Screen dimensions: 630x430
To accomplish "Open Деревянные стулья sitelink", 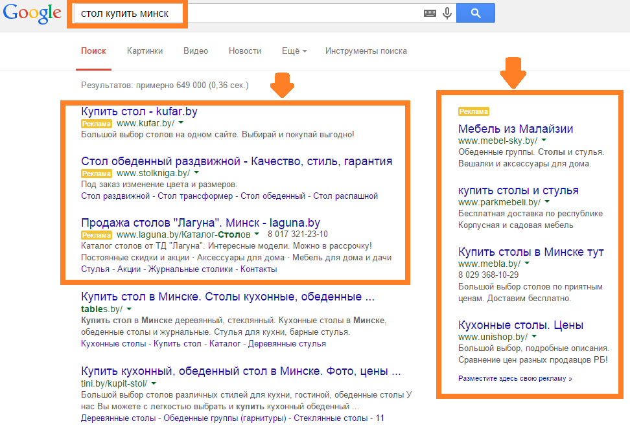I will 287,344.
